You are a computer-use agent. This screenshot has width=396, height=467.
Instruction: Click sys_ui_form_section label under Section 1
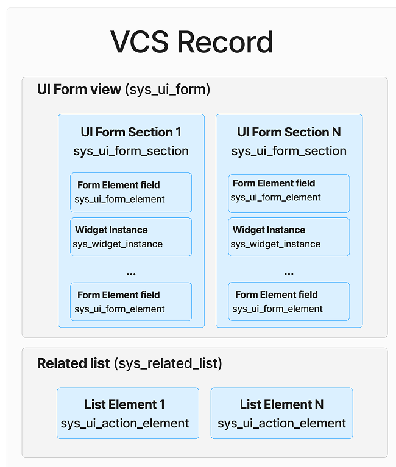click(131, 151)
